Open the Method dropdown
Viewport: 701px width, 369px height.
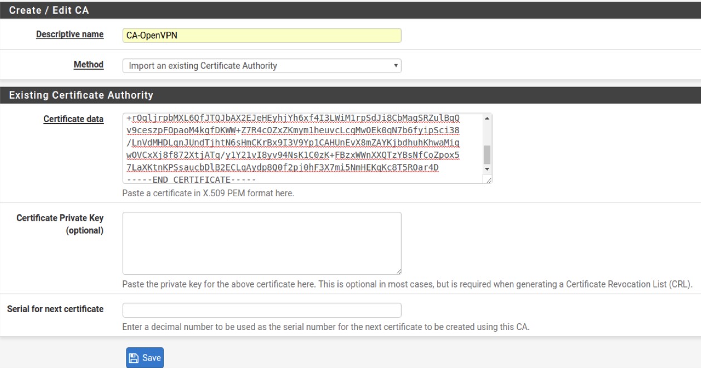tap(261, 66)
